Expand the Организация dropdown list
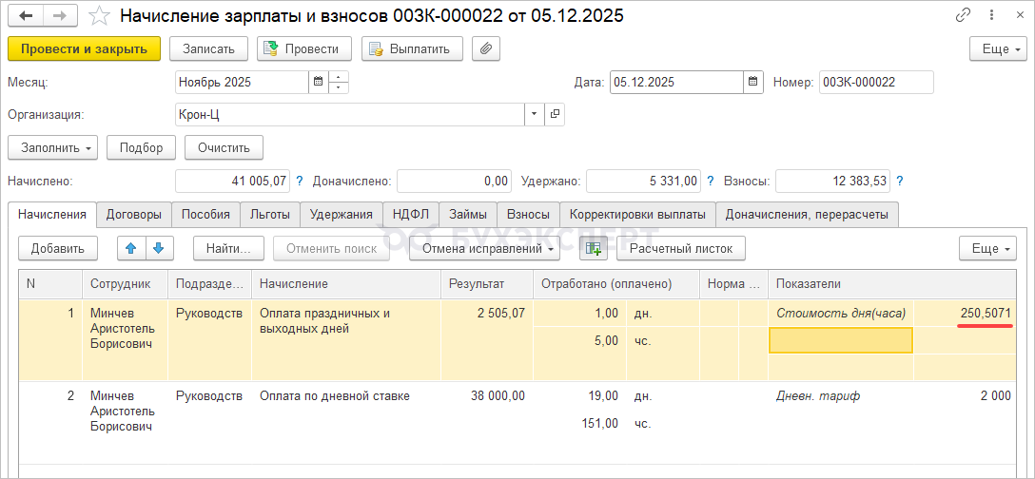This screenshot has height=479, width=1035. coord(534,114)
